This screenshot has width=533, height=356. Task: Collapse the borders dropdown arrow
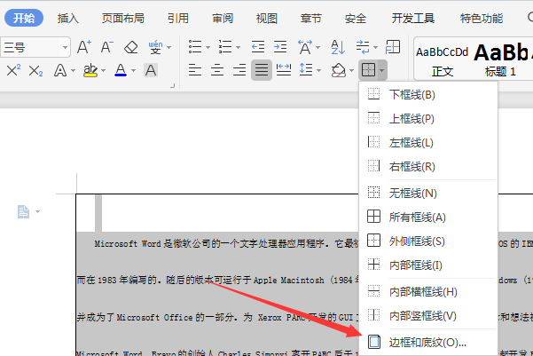tap(381, 70)
